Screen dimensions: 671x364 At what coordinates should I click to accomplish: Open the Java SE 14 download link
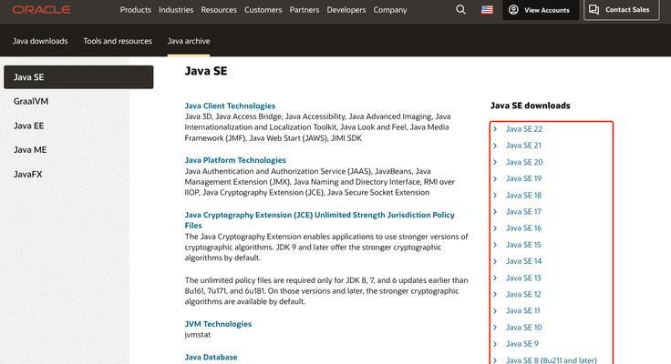tap(524, 261)
